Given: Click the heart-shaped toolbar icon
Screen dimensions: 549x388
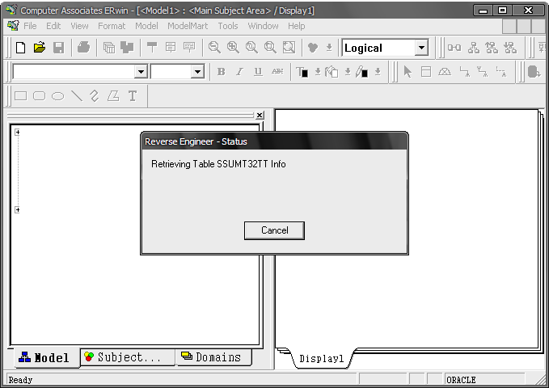Looking at the screenshot, I should [x=313, y=47].
